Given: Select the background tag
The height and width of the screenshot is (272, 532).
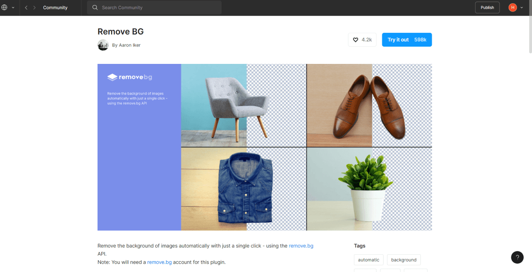Looking at the screenshot, I should [404, 260].
